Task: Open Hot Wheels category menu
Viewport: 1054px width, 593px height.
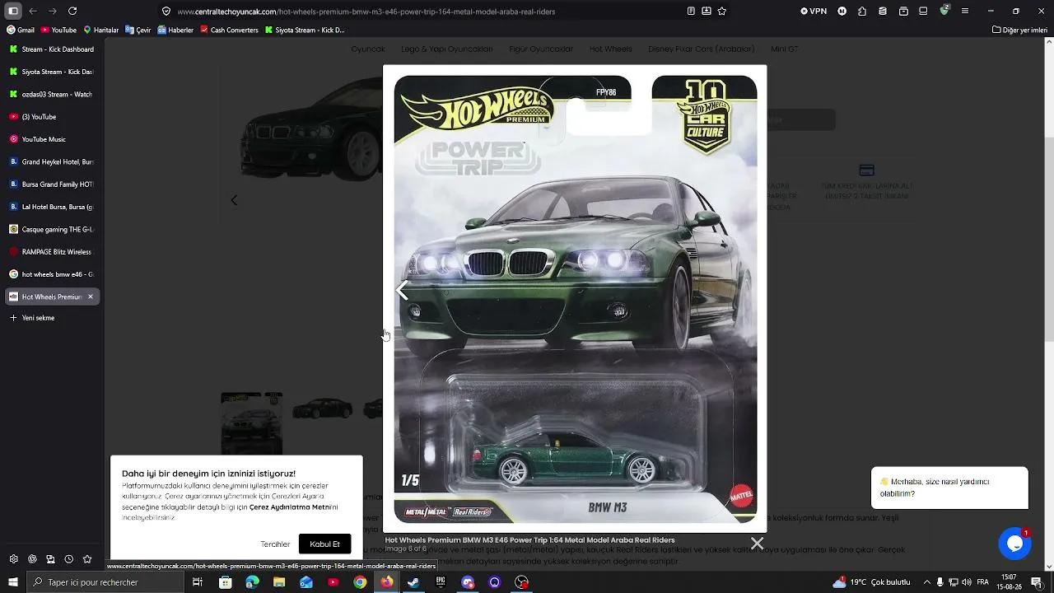Action: pos(610,49)
